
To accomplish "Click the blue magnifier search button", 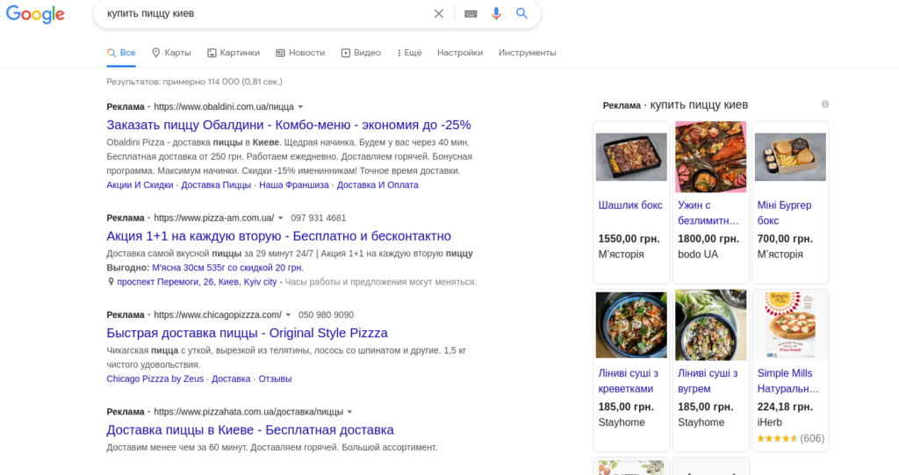I will 521,13.
